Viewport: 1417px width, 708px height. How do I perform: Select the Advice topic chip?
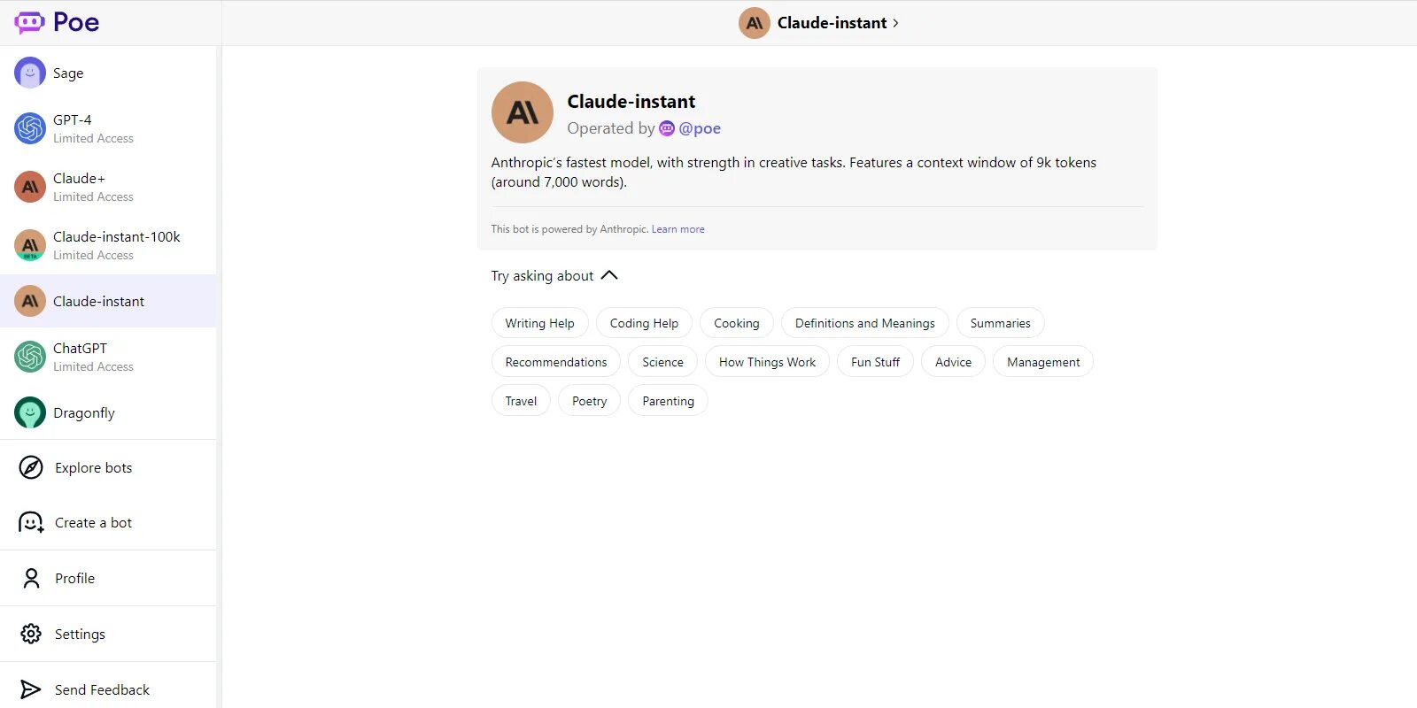954,362
